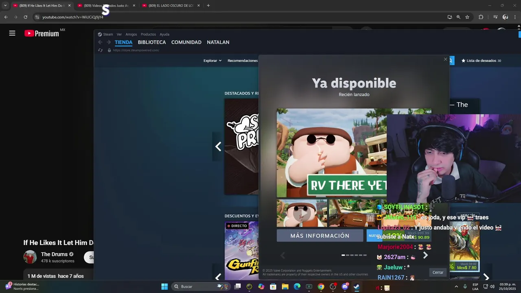Close the 'EL LADO OSCURO' tab
Image resolution: width=521 pixels, height=293 pixels.
pos(199,6)
